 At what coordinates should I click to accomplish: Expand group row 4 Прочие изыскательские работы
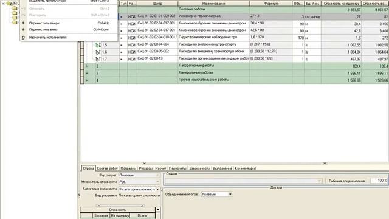tap(87, 80)
